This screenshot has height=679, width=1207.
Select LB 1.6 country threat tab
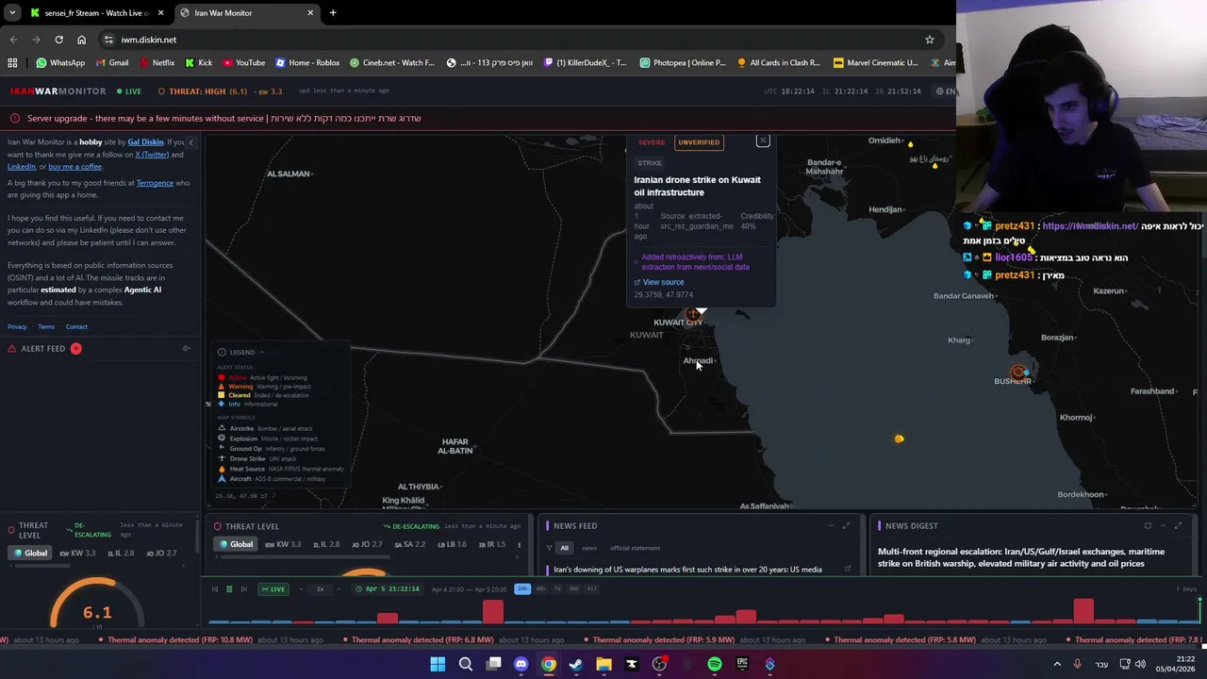[452, 544]
